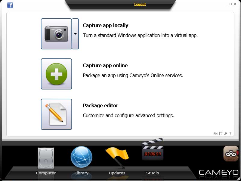The width and height of the screenshot is (241, 181).
Task: Switch to the Library globe tab
Action: click(82, 161)
